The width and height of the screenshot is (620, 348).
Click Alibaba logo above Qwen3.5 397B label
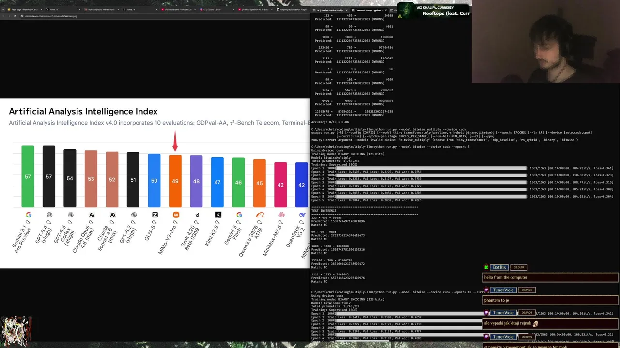tap(260, 215)
